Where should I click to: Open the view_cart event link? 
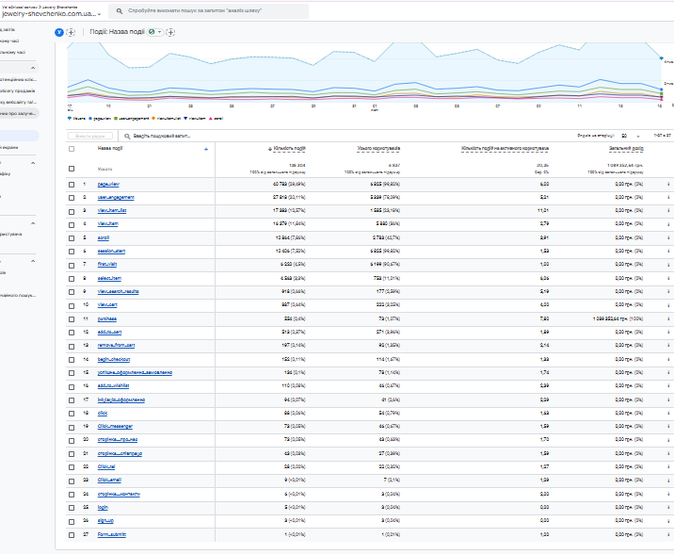[x=107, y=305]
